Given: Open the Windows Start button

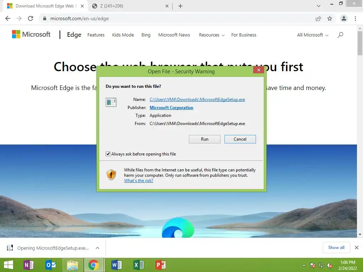Looking at the screenshot, I should [x=9, y=265].
